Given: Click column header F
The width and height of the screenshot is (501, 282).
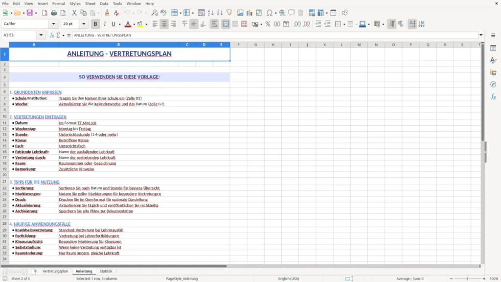Looking at the screenshot, I should (x=238, y=45).
